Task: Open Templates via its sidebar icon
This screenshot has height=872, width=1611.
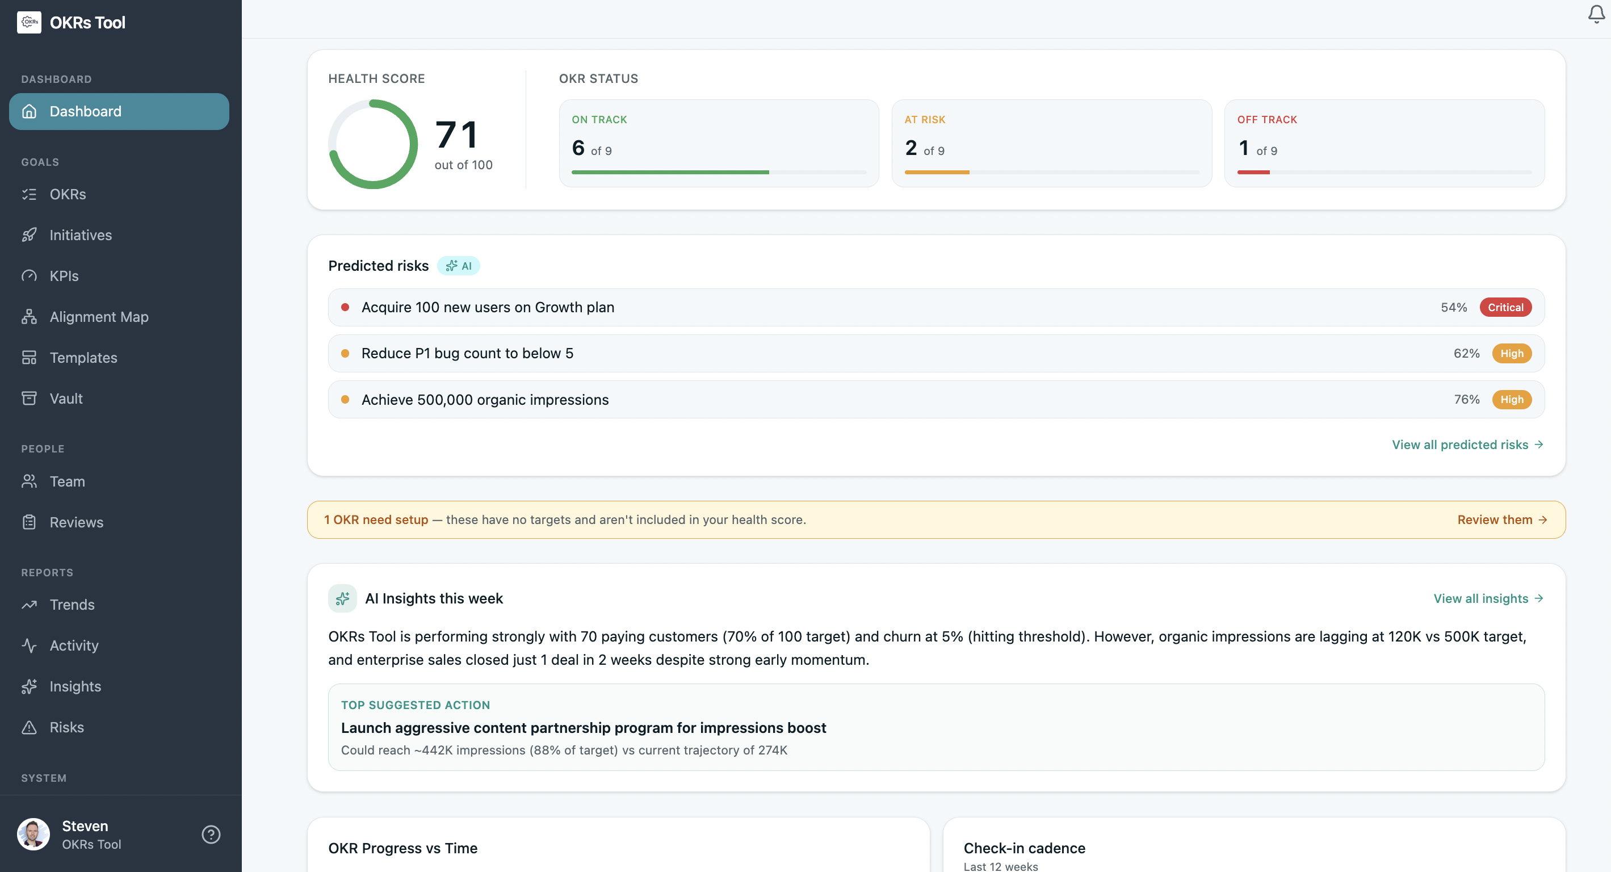Action: (30, 357)
